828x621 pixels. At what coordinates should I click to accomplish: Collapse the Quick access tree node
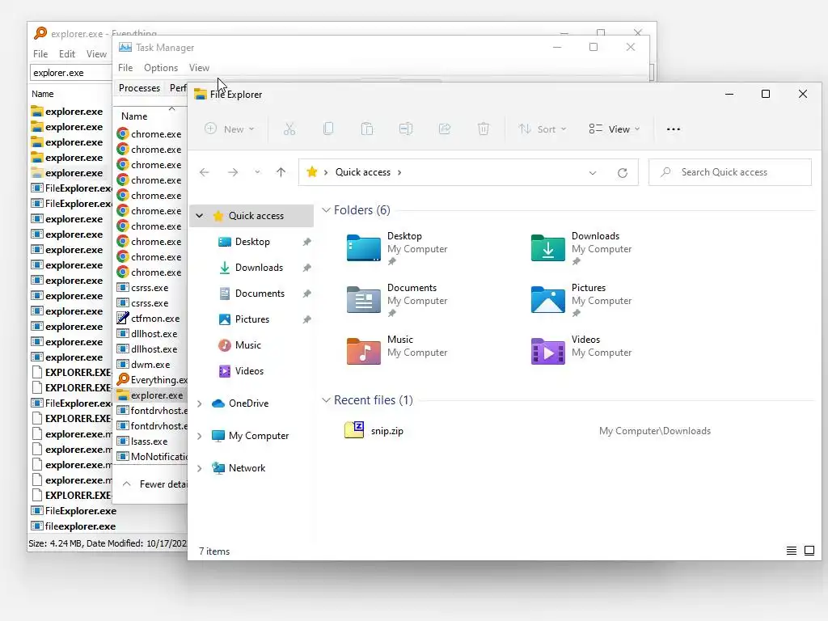(x=200, y=215)
